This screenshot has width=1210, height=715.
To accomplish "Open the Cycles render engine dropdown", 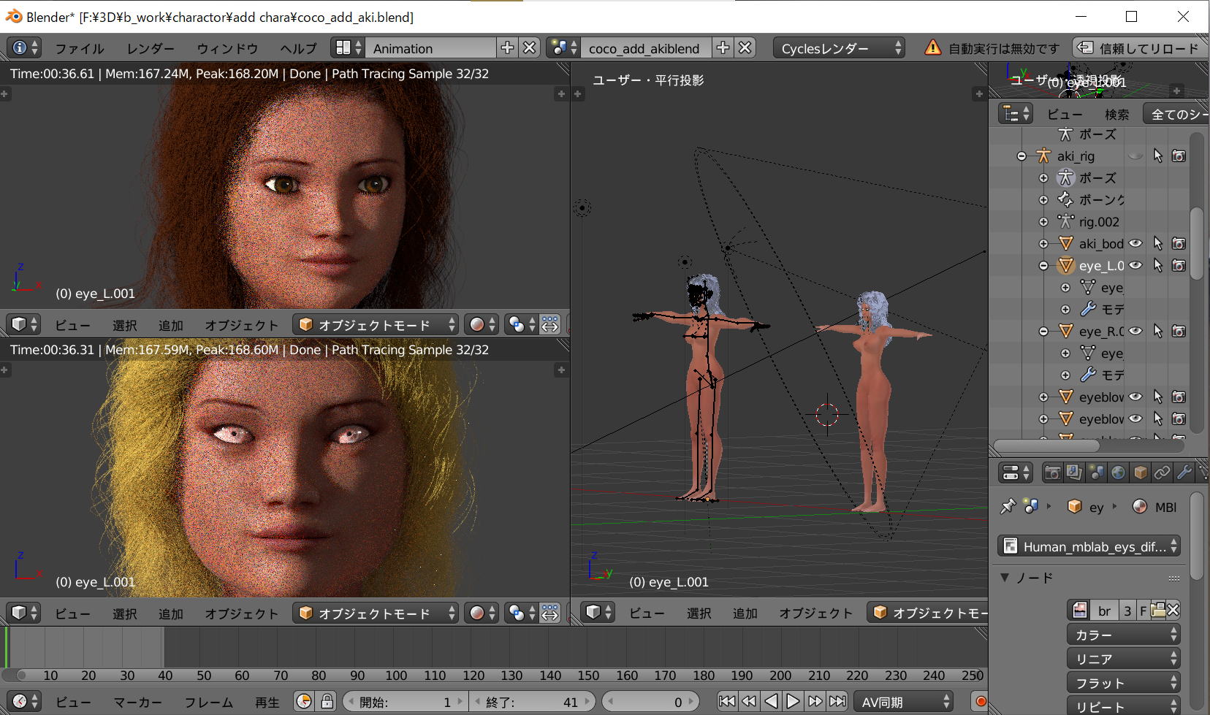I will tap(839, 48).
